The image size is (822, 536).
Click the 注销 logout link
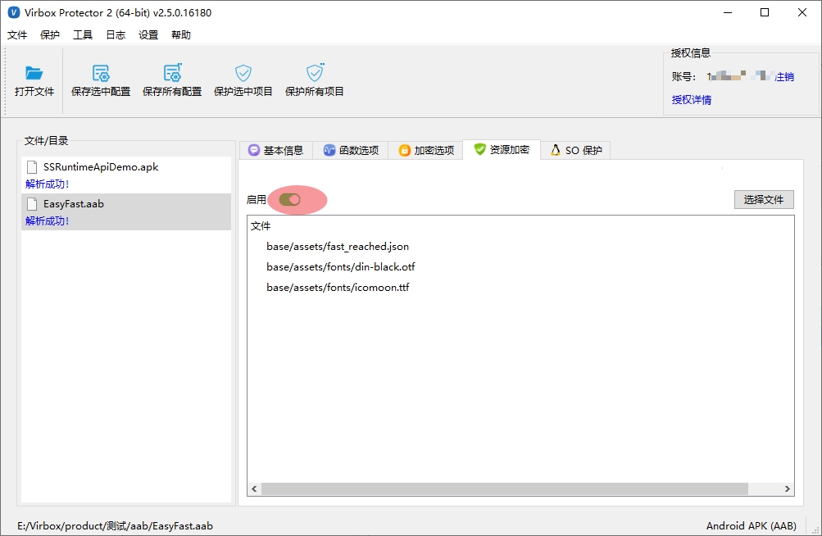click(784, 77)
